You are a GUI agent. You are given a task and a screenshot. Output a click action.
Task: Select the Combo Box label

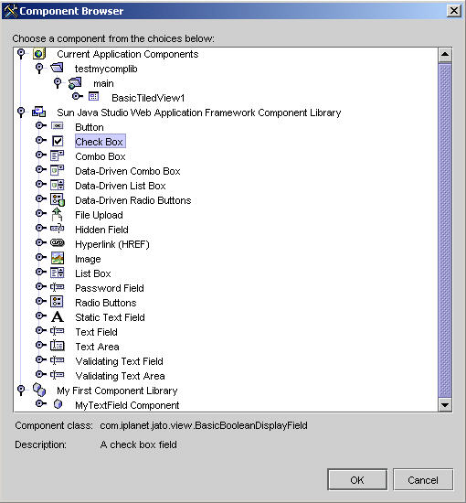pyautogui.click(x=100, y=156)
